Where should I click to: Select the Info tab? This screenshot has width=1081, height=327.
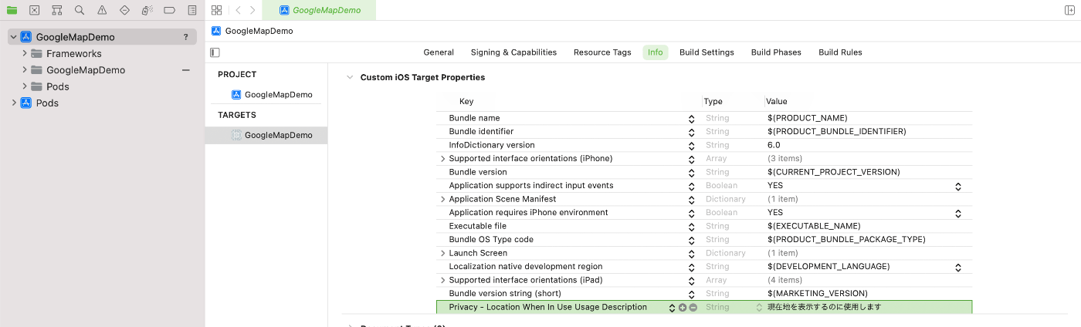coord(656,52)
